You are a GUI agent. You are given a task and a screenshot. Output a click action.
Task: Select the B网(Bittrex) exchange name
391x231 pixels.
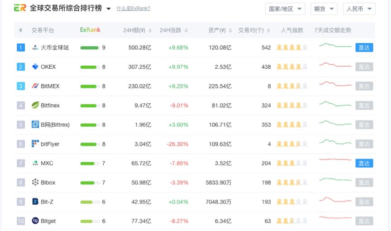[x=55, y=125]
